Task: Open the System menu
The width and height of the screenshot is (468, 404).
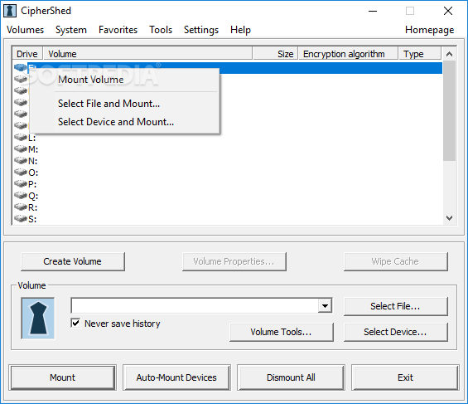Action: click(x=71, y=30)
